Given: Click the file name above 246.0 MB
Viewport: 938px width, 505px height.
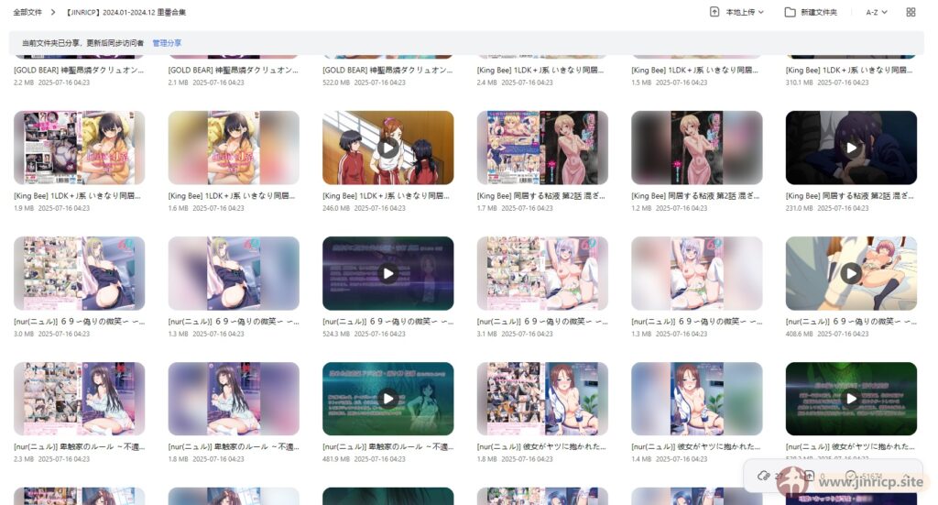Looking at the screenshot, I should click(386, 195).
